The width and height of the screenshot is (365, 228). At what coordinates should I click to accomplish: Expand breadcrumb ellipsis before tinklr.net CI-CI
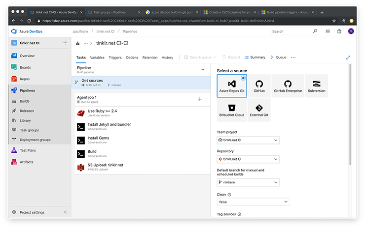[x=86, y=43]
